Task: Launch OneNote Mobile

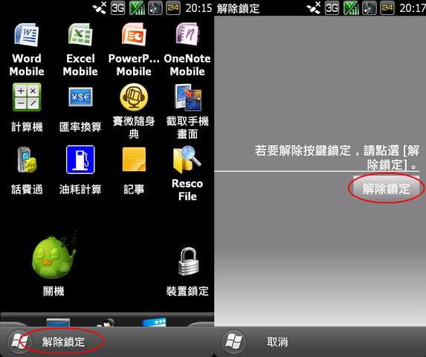Action: 187,49
